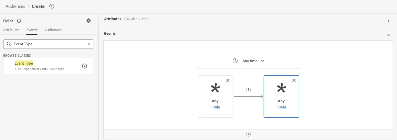The width and height of the screenshot is (397, 140).
Task: Click the Events section heading
Action: coord(110,34)
